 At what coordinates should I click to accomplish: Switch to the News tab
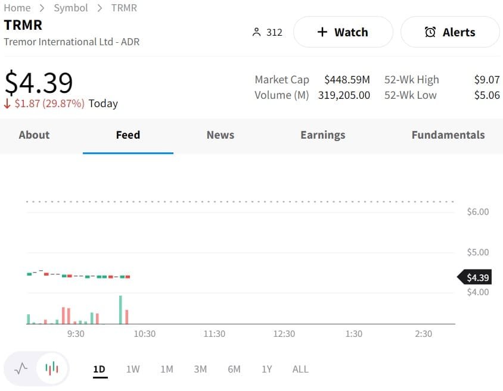pos(221,135)
